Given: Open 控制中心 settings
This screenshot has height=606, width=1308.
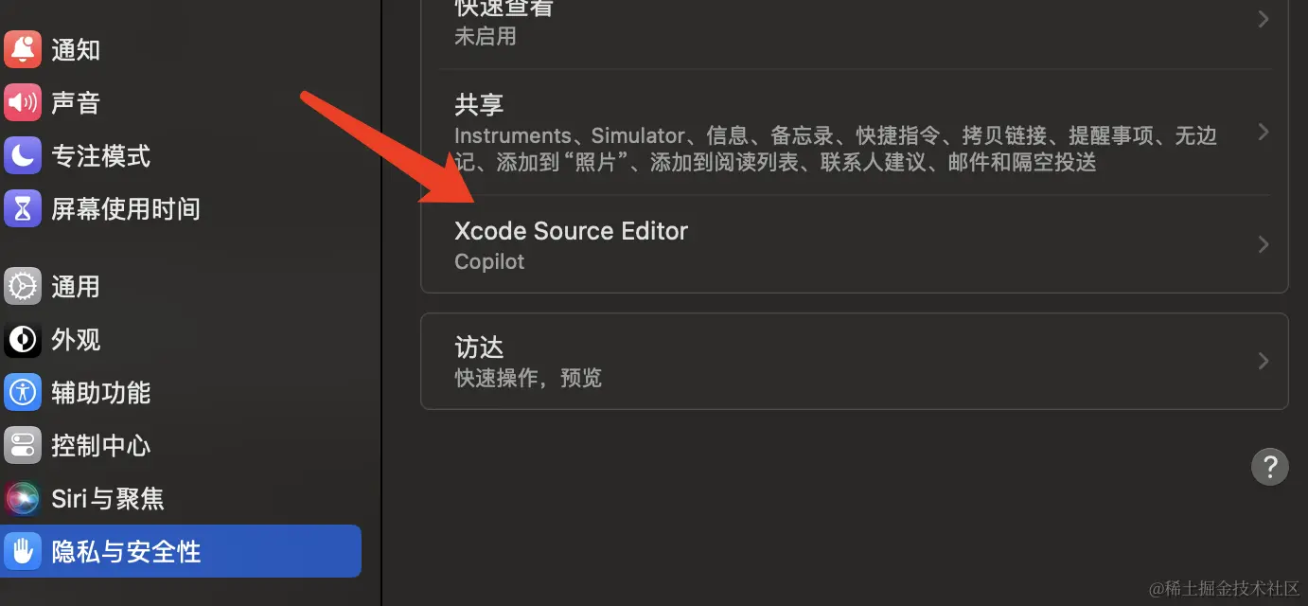Looking at the screenshot, I should tap(181, 445).
